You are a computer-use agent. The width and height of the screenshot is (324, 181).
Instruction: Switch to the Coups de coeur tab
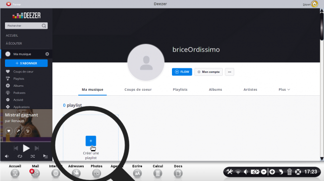138,89
